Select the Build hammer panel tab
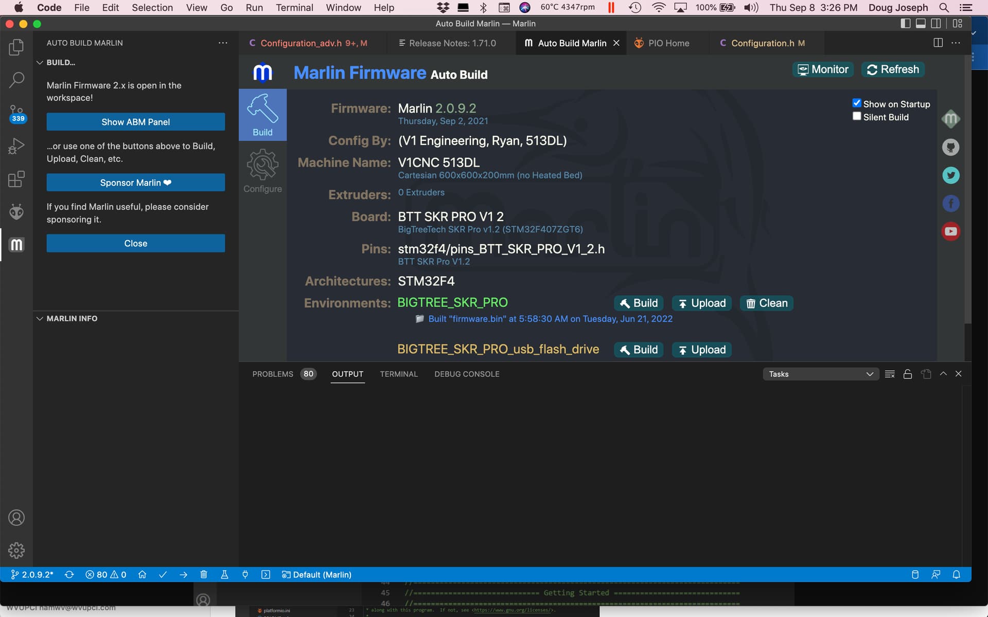This screenshot has height=617, width=988. [262, 115]
